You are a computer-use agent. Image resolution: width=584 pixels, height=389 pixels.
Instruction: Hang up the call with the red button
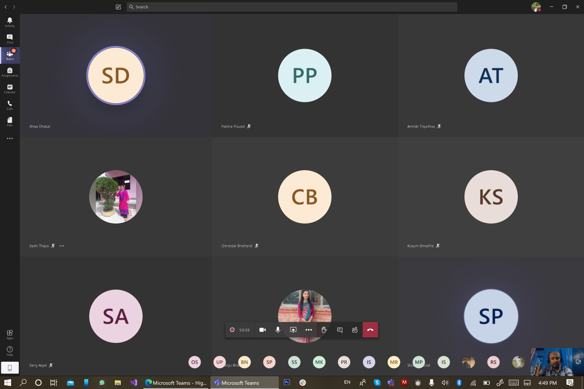pyautogui.click(x=370, y=330)
